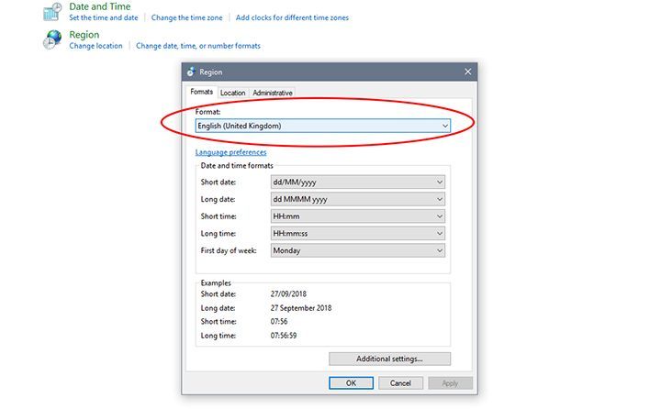Open the Format English (United Kingdom) dropdown
This screenshot has width=661, height=409.
(x=323, y=126)
